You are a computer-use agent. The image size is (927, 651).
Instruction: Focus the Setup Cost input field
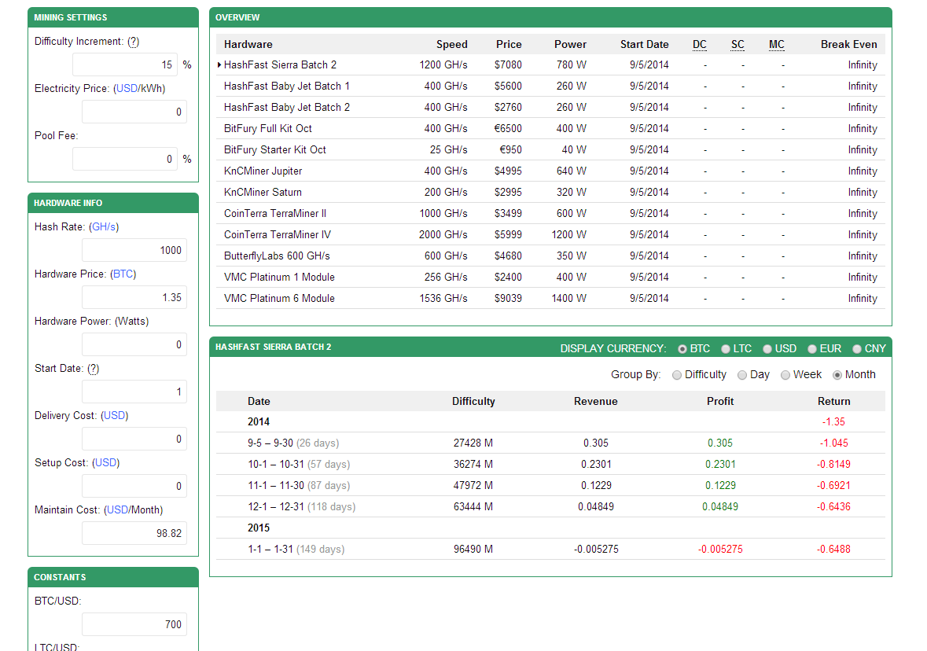(134, 487)
